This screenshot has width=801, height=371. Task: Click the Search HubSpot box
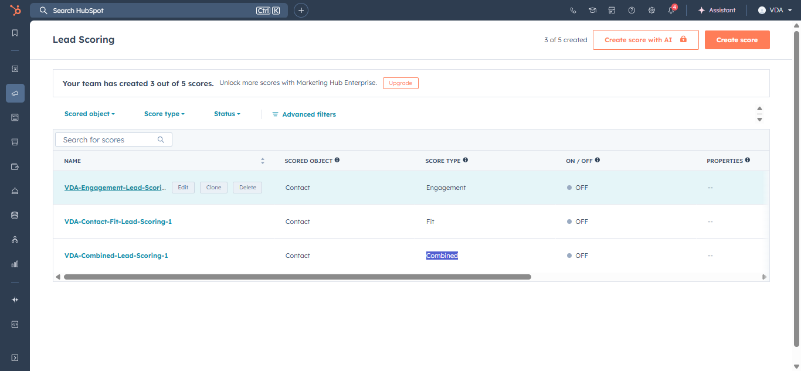pos(159,11)
